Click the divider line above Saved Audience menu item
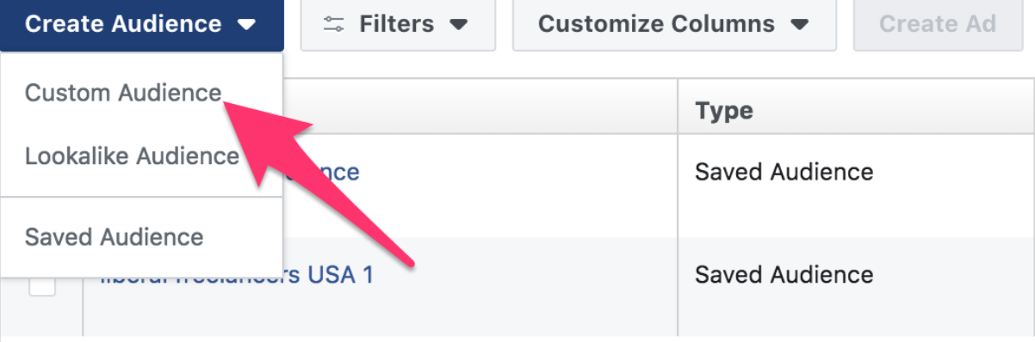 (141, 197)
